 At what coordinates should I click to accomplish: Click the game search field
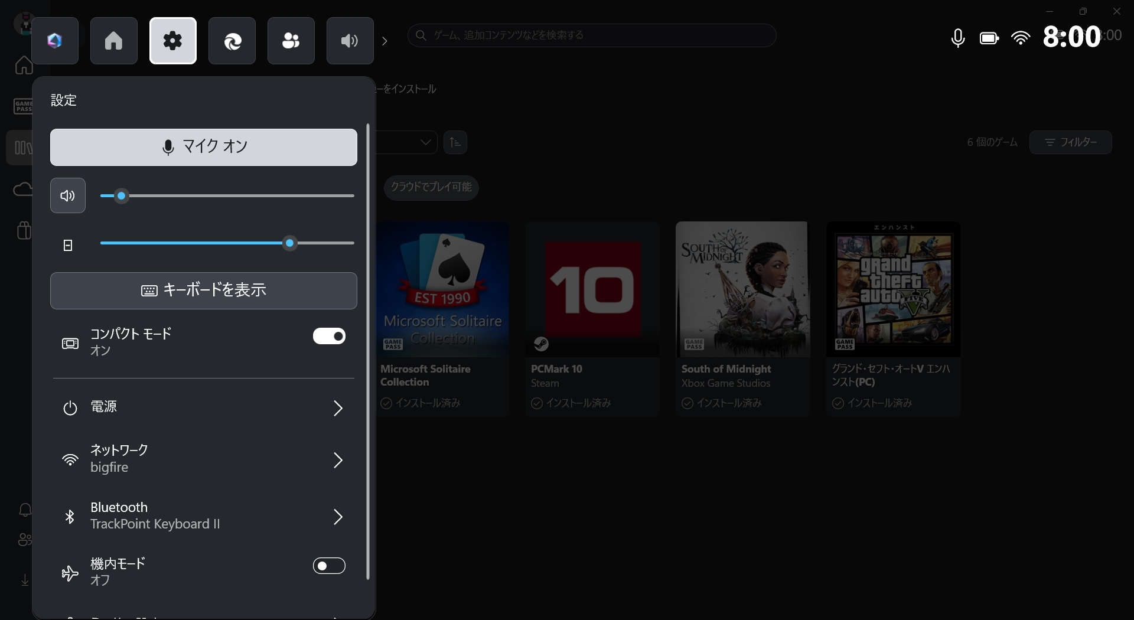(592, 35)
